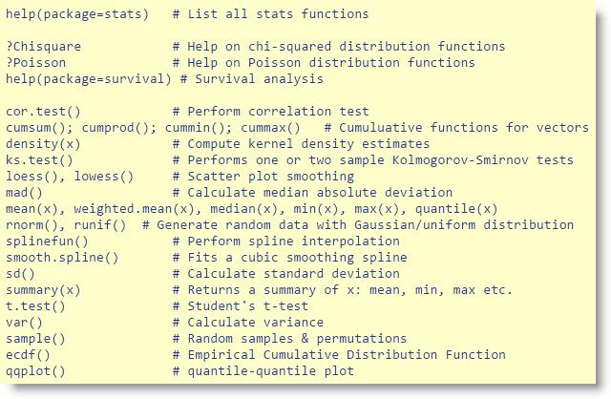Viewport: 611px width, 399px height.
Task: Click the t.test() function name
Action: pyautogui.click(x=35, y=306)
